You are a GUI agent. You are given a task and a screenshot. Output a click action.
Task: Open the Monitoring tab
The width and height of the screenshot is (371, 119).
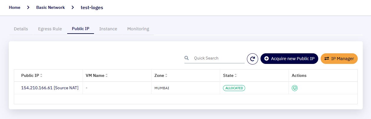pos(138,29)
